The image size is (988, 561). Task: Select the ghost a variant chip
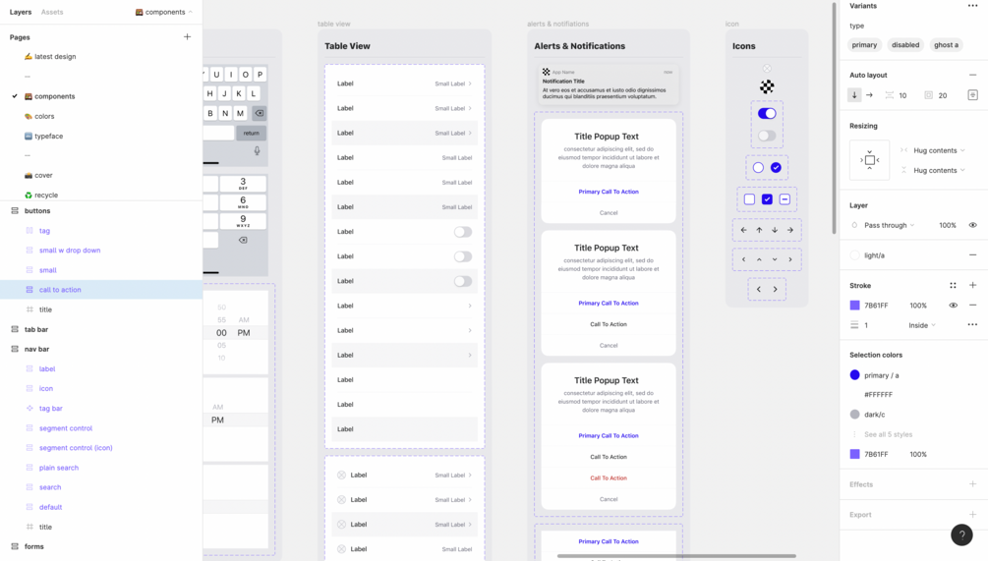pos(946,45)
